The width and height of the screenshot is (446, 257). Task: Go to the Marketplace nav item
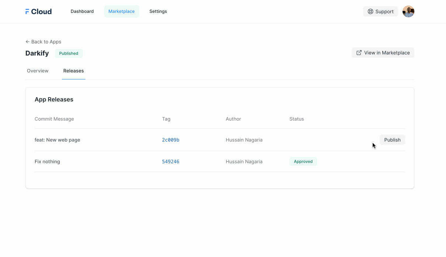pos(122,11)
